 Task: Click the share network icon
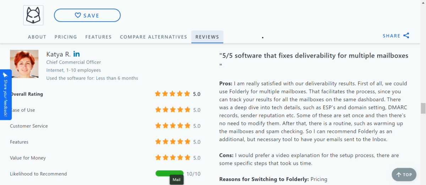point(406,36)
